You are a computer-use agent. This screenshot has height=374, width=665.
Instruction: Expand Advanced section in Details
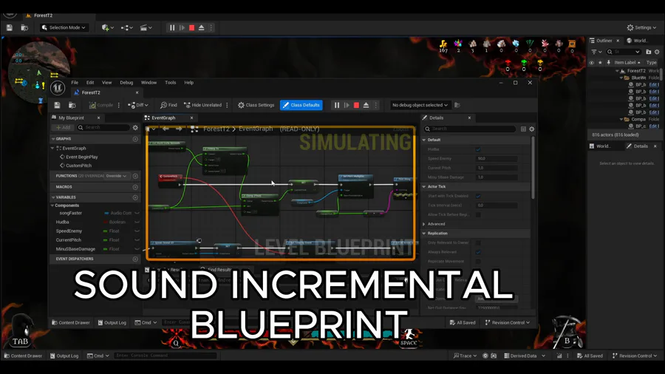[424, 224]
